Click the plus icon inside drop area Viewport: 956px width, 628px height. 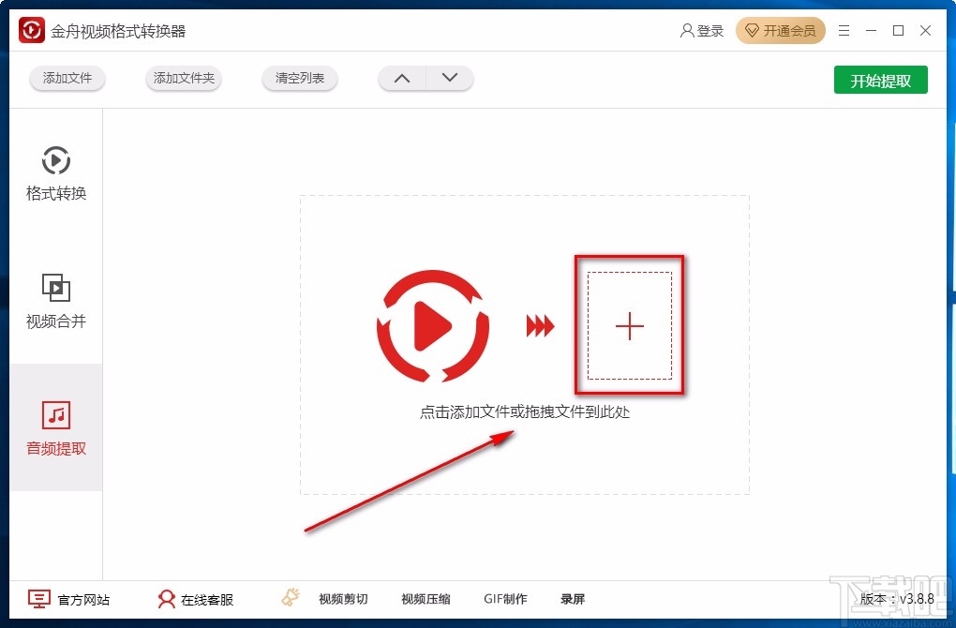click(629, 325)
